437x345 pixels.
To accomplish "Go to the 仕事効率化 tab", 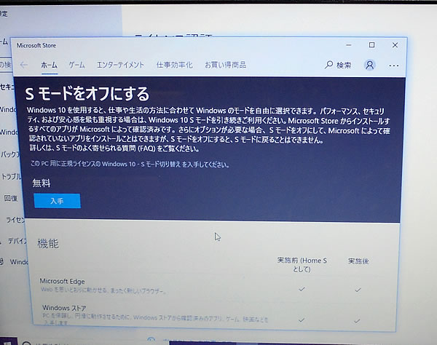I will [x=174, y=65].
